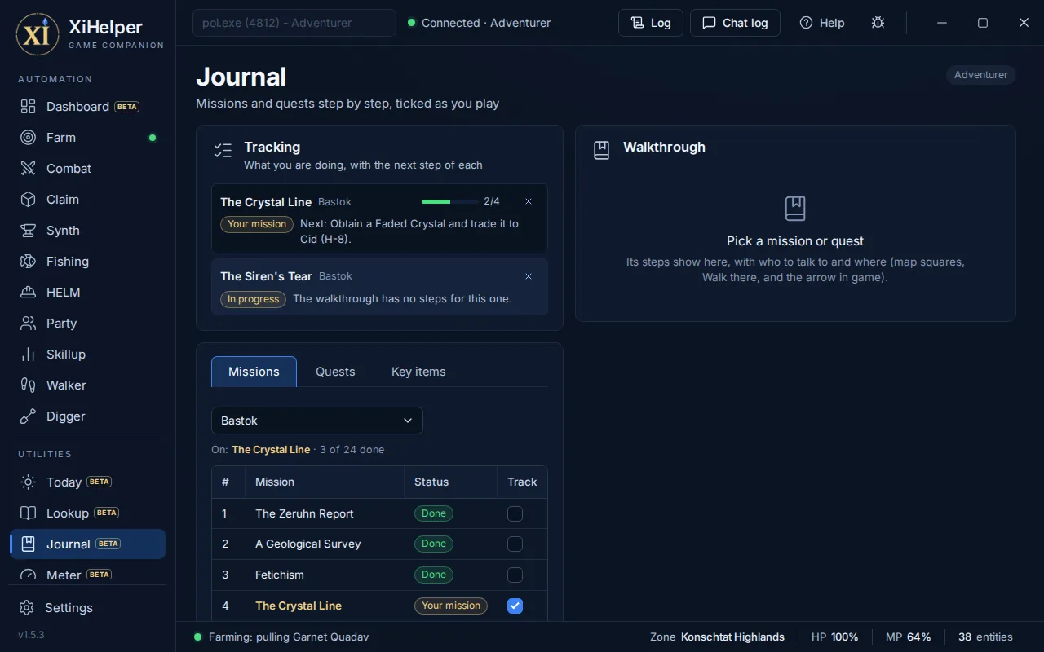Click the XiHelper logo
This screenshot has width=1044, height=652.
click(x=38, y=34)
